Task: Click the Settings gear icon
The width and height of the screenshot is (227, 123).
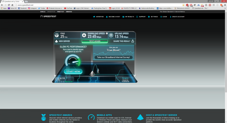Action: 149,17
